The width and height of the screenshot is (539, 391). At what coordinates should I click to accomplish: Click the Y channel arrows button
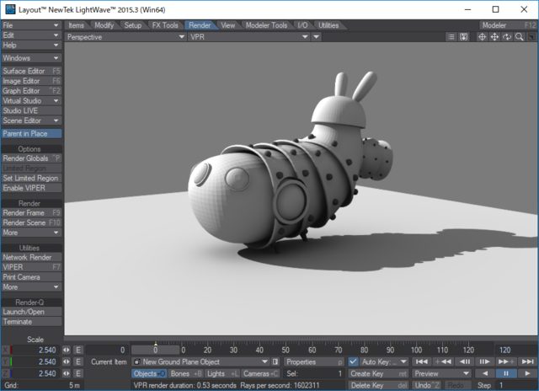(66, 362)
